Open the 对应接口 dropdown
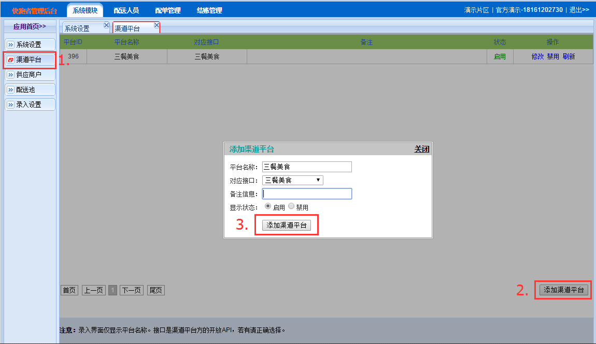596x344 pixels. 292,180
